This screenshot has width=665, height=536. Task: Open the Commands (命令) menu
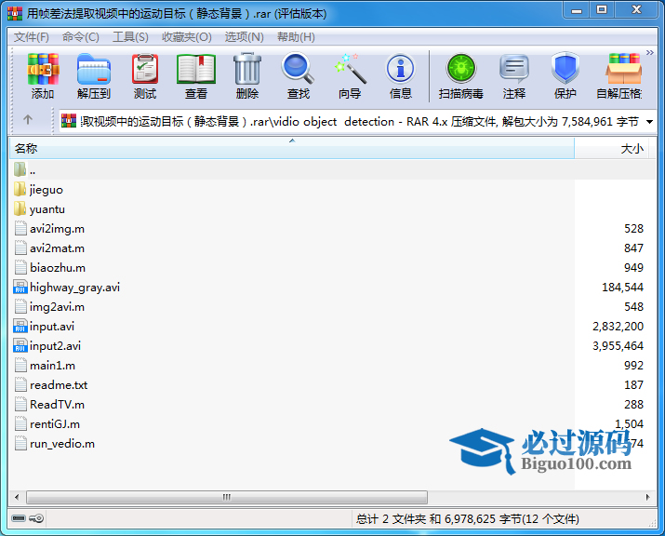coord(81,37)
